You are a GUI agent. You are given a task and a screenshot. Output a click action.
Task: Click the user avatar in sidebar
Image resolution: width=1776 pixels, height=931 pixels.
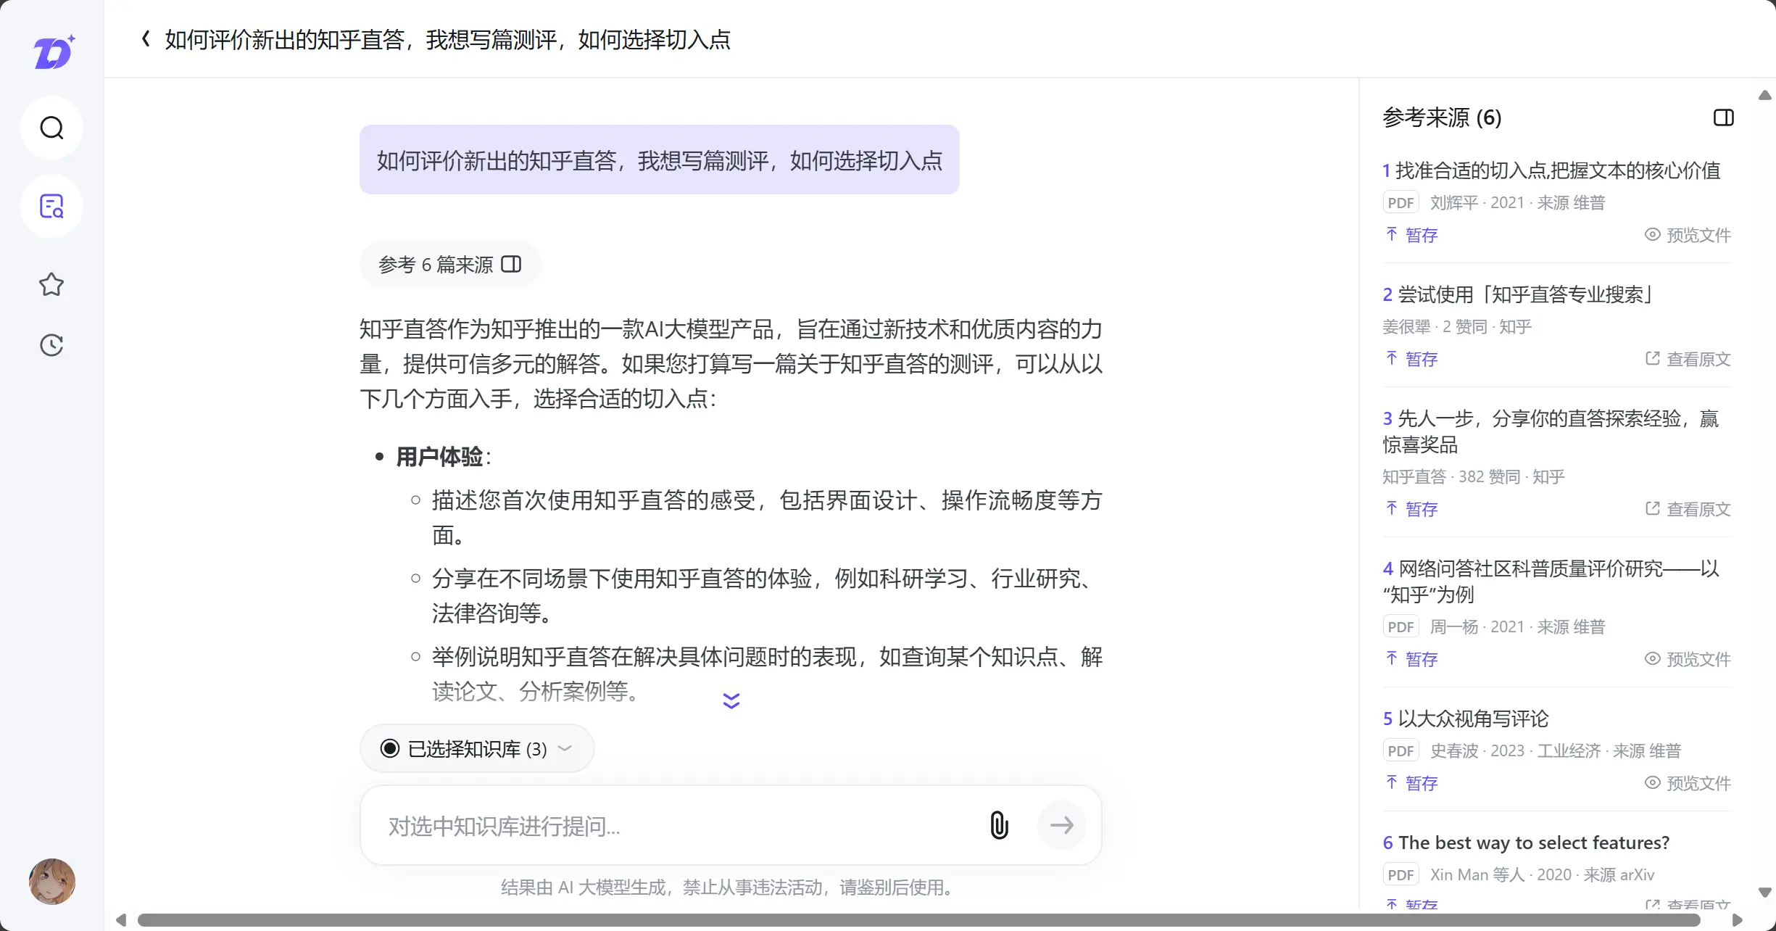click(x=52, y=881)
